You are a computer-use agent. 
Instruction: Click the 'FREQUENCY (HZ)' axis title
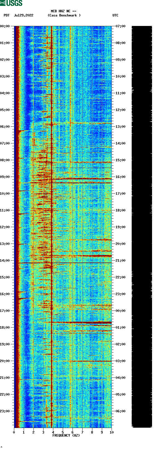(x=66, y=435)
